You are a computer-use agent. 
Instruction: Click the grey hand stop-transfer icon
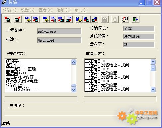tap(115, 19)
